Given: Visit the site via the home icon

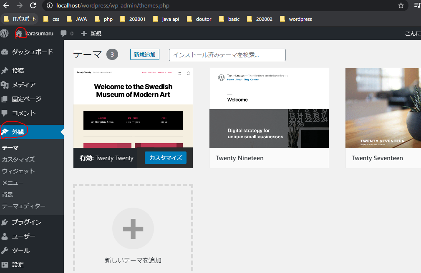Looking at the screenshot, I should pyautogui.click(x=19, y=33).
